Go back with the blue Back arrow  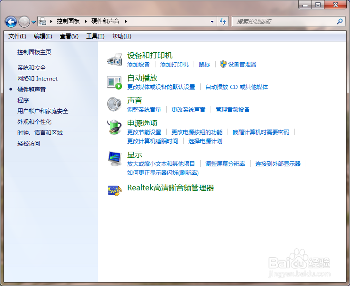[x=11, y=22]
